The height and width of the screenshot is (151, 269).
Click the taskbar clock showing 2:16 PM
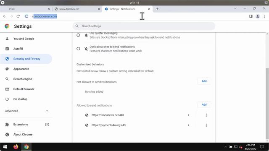click(251, 147)
